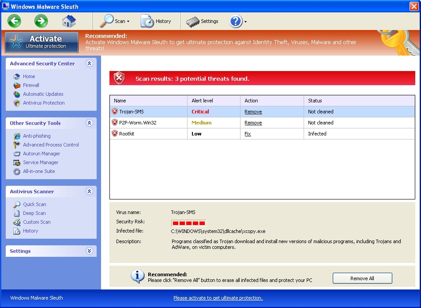
Task: Click the P2P-Worm.Win32 threat shield icon
Action: pyautogui.click(x=115, y=122)
